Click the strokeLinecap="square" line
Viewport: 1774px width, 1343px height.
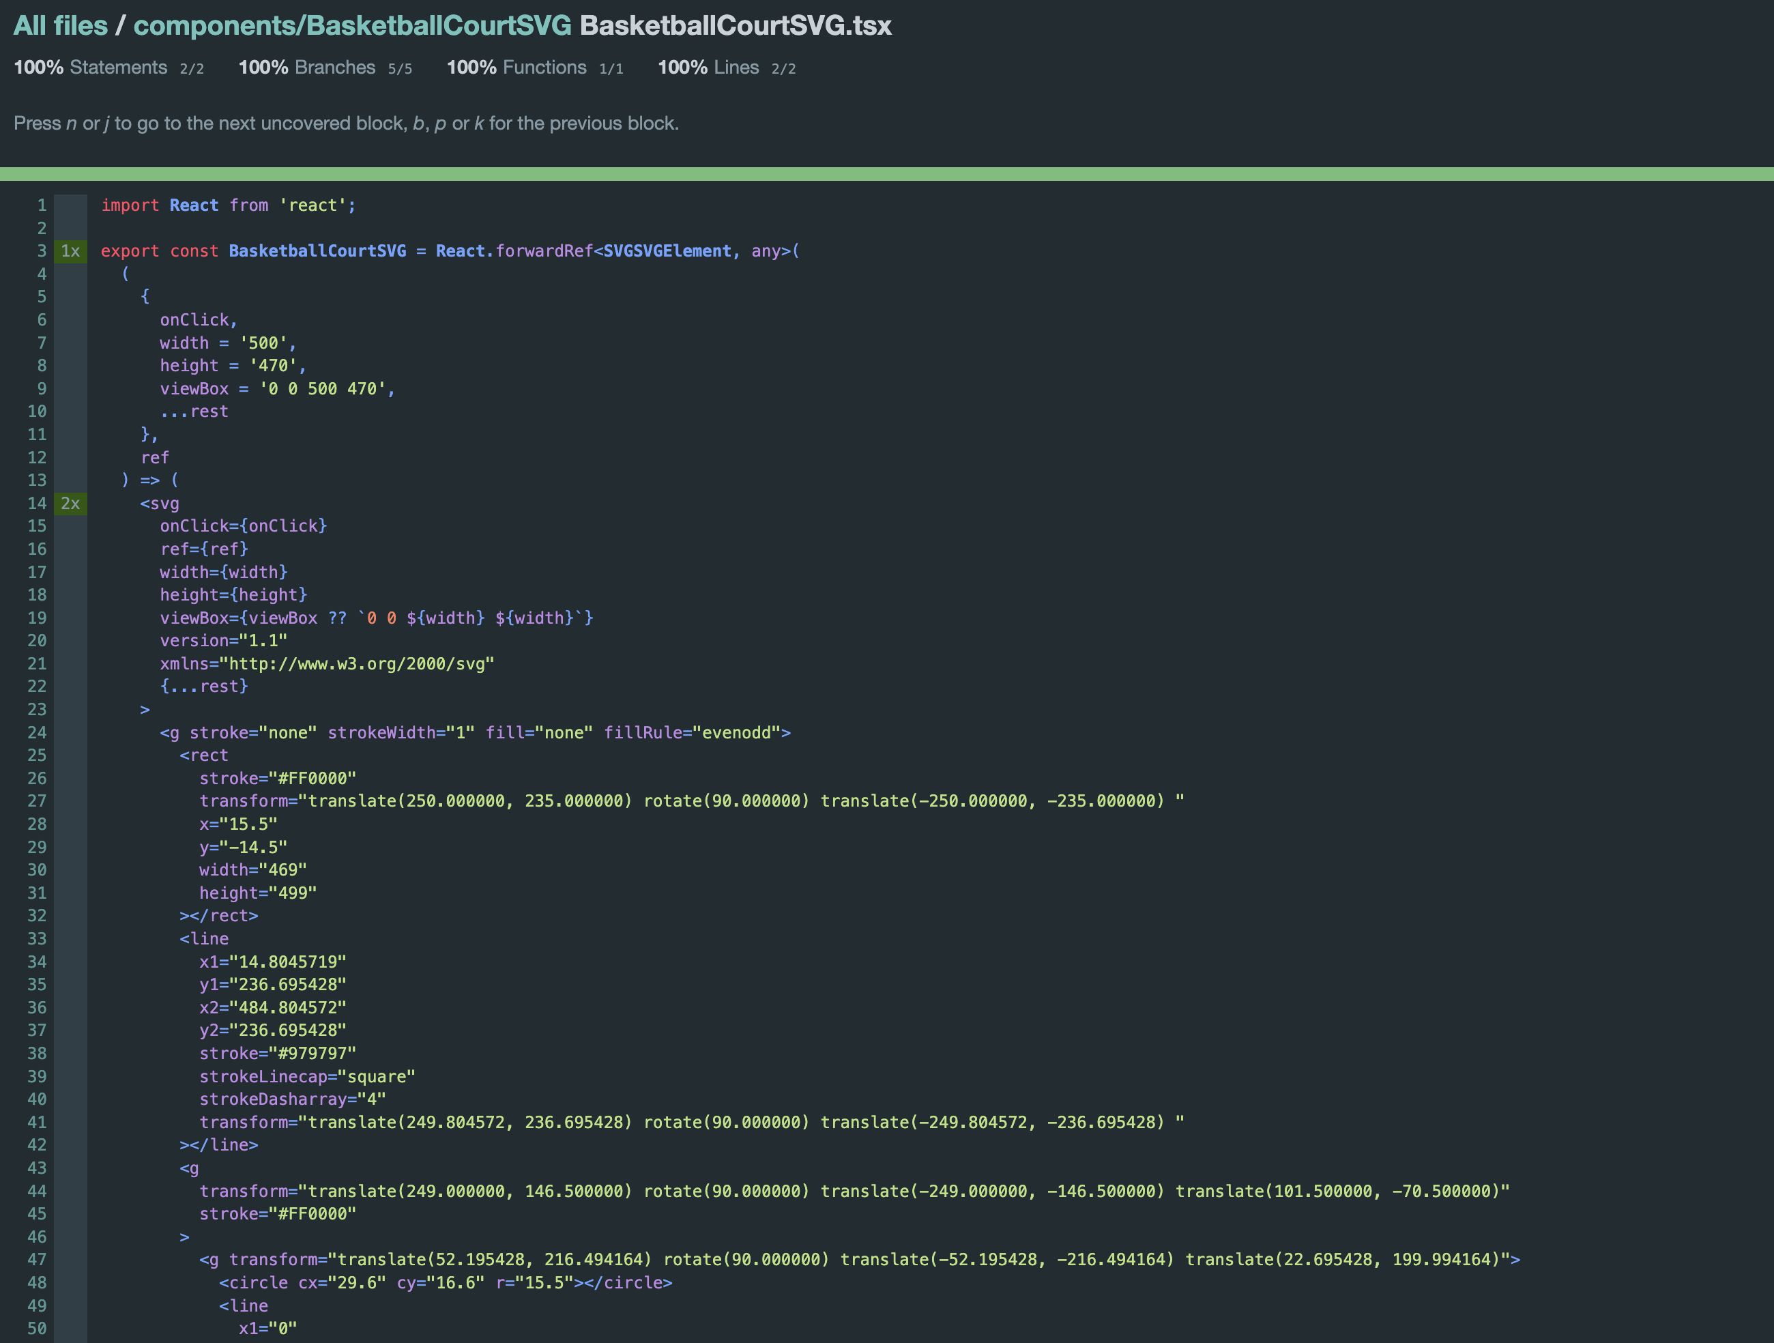click(307, 1077)
